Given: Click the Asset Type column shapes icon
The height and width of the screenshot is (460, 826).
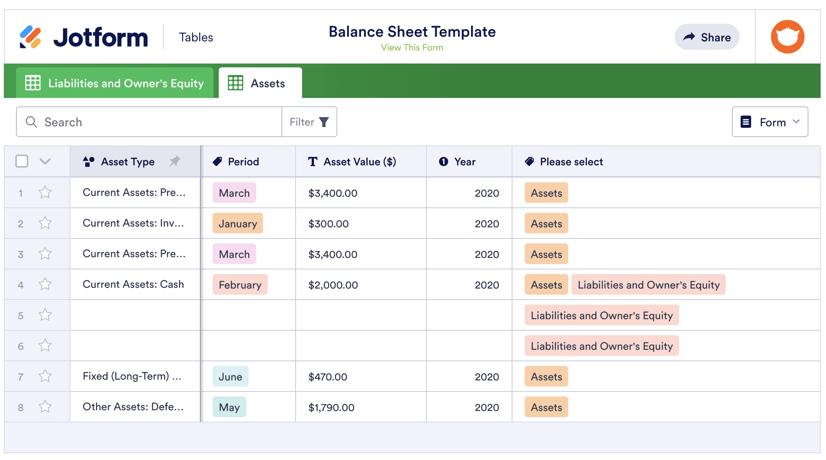Looking at the screenshot, I should 89,161.
